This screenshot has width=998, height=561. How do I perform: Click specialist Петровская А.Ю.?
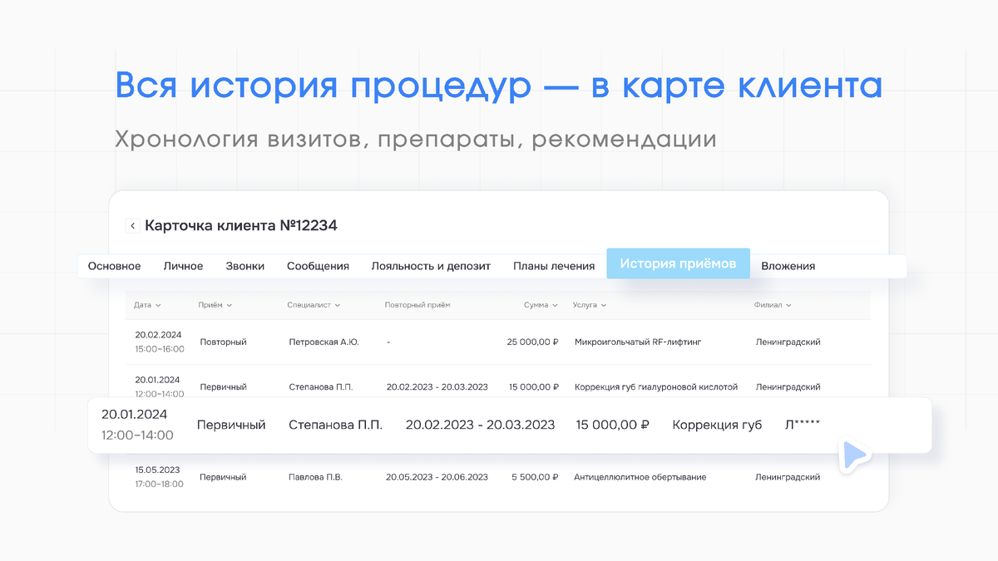324,342
